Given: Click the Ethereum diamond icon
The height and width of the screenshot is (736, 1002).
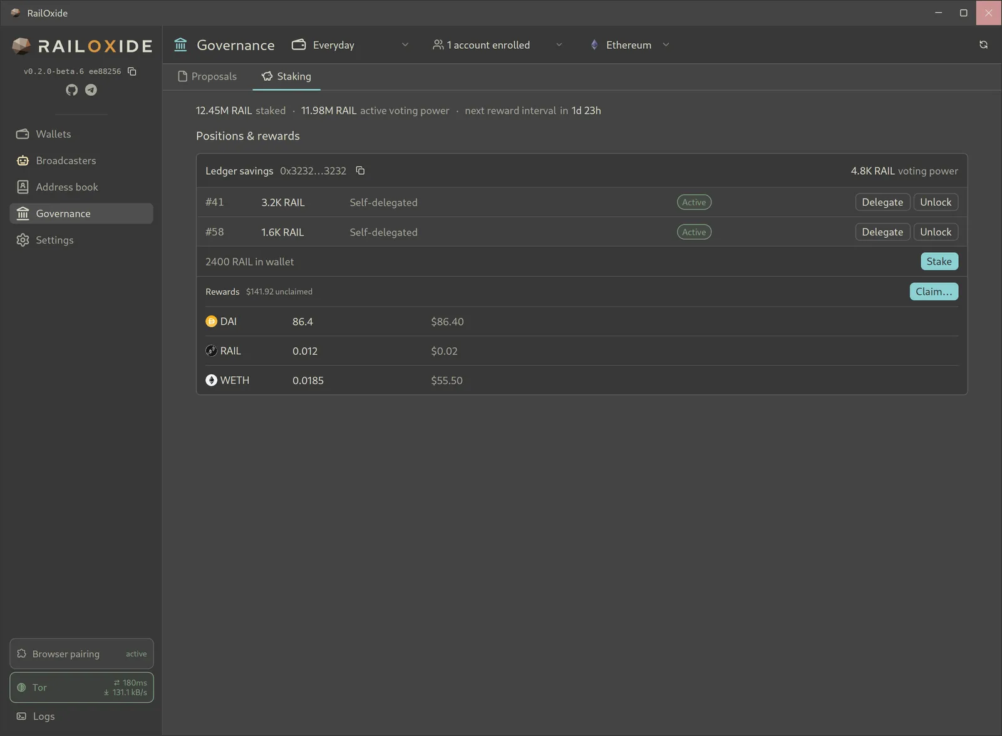Looking at the screenshot, I should 594,44.
